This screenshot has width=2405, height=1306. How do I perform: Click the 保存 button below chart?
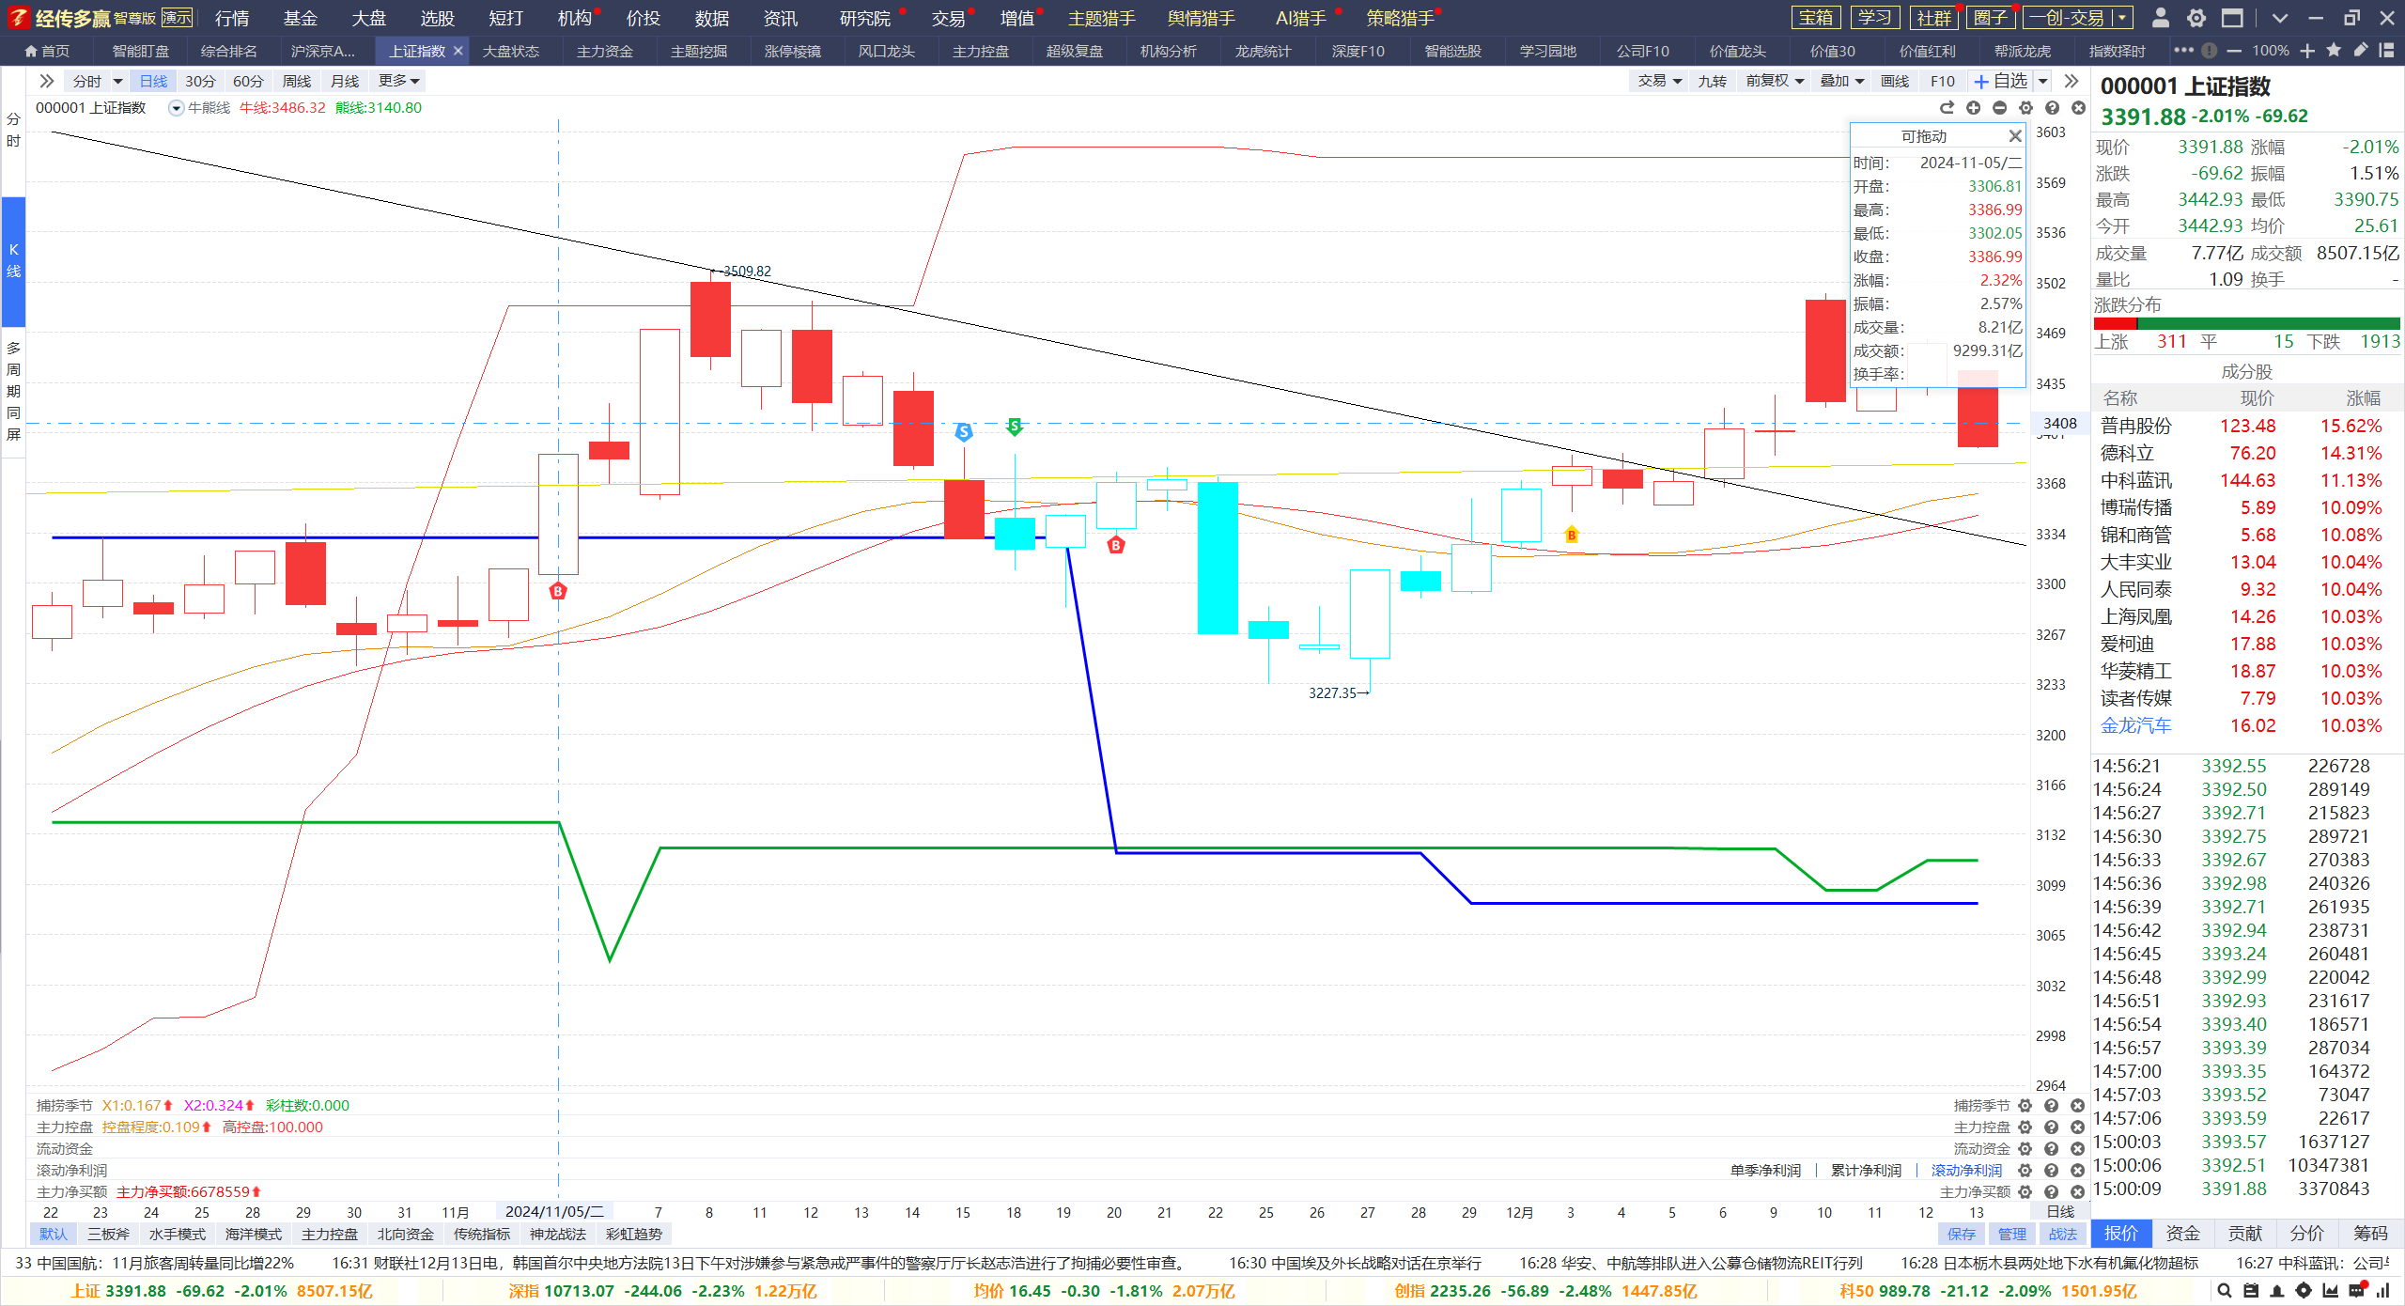tap(1962, 1234)
